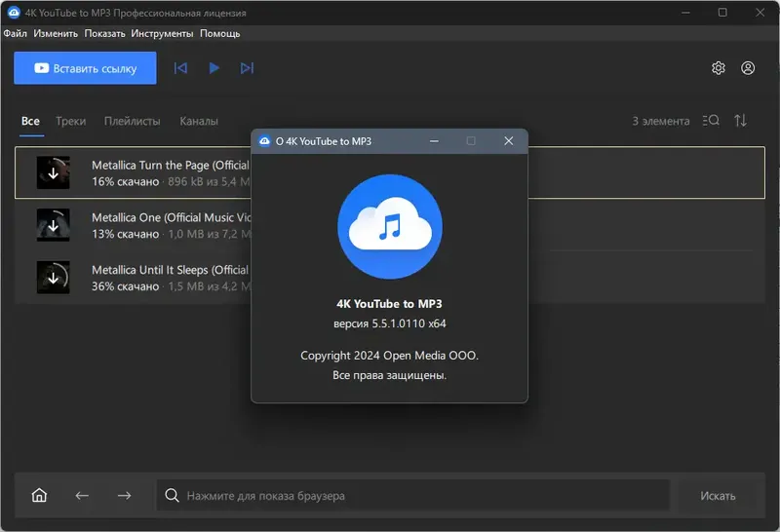Screen dimensions: 780x532
Task: Click the Metallica Turn the Page download thumbnail
Action: point(53,172)
